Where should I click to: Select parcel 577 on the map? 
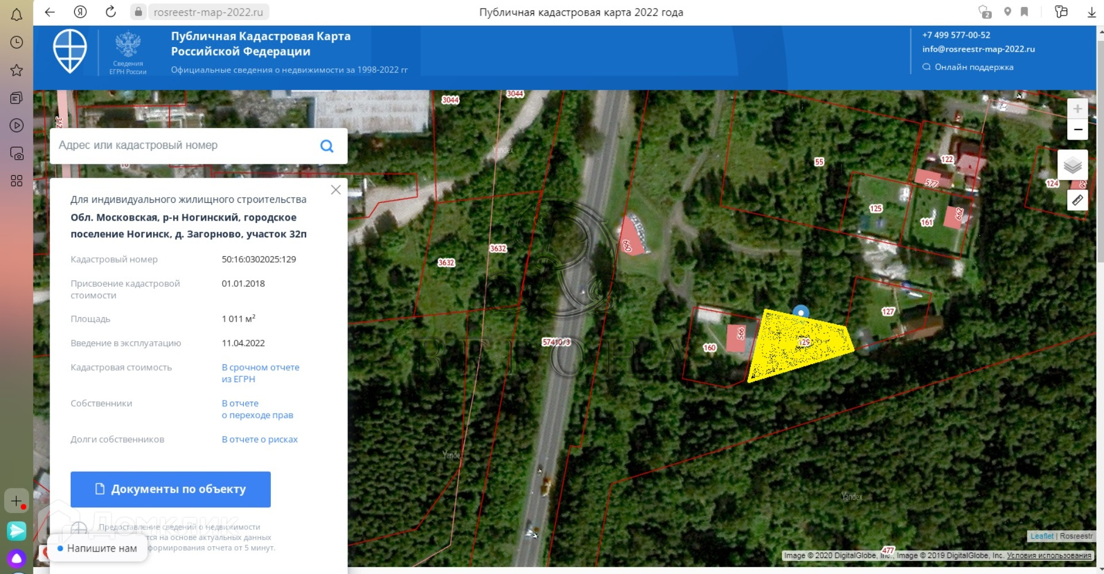click(x=931, y=183)
